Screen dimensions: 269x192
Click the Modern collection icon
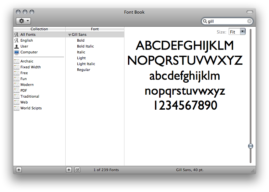tap(17, 85)
